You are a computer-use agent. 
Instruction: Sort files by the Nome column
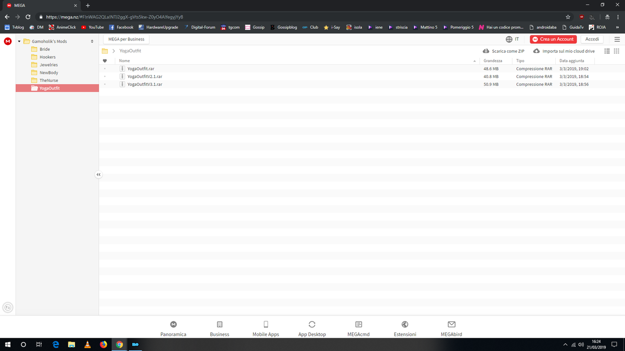click(125, 61)
